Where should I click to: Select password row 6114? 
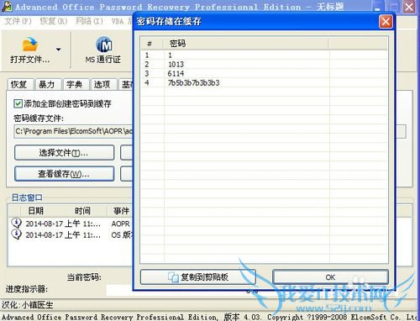pyautogui.click(x=265, y=73)
